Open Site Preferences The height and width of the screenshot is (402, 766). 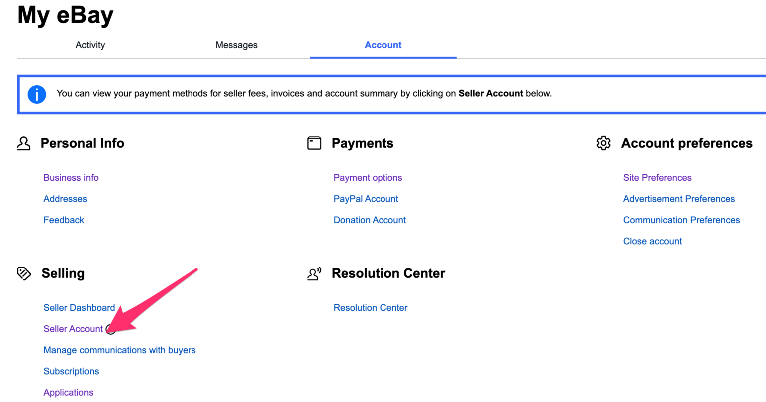(657, 177)
